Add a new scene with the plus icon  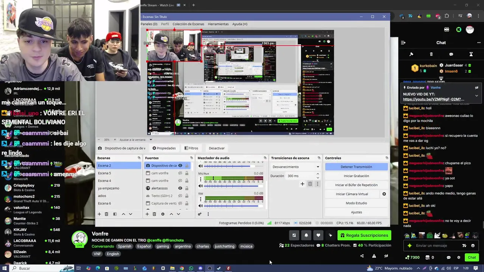coord(99,214)
